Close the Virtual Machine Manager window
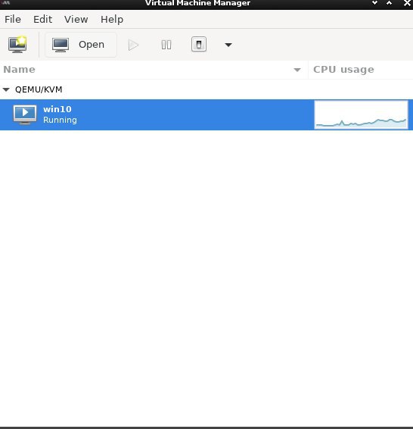The image size is (413, 429). coord(407,3)
